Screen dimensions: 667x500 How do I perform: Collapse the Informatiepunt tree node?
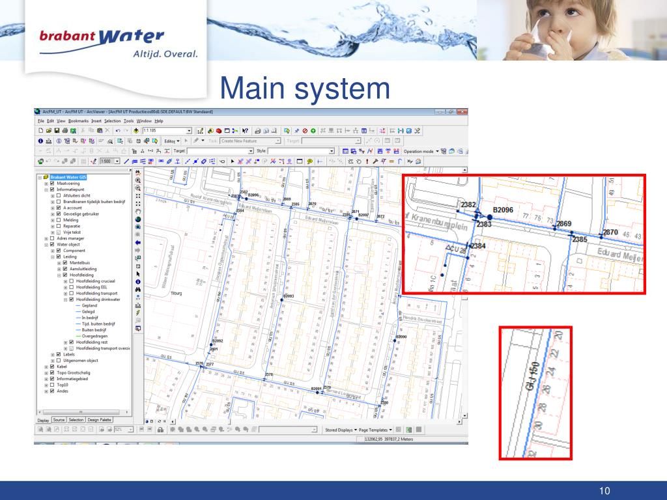pyautogui.click(x=46, y=189)
